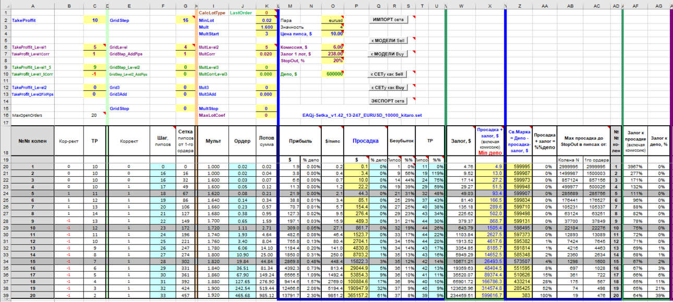Select column AF header

(635, 6)
